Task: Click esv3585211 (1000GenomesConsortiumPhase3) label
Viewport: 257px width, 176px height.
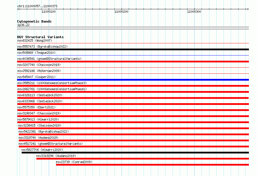Action: coord(52,83)
